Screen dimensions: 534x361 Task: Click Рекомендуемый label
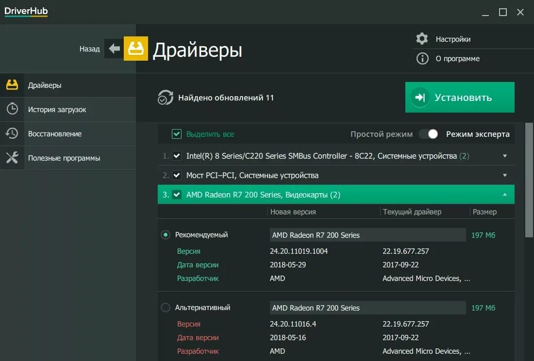point(201,235)
